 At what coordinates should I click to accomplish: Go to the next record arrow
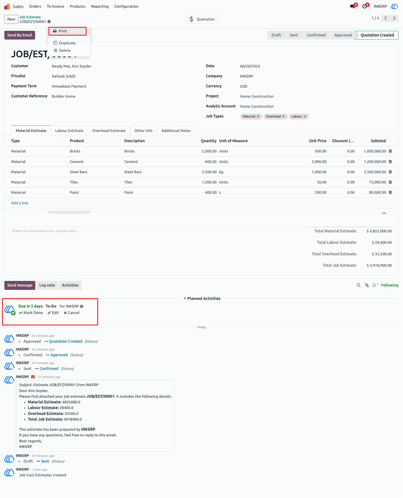point(394,18)
